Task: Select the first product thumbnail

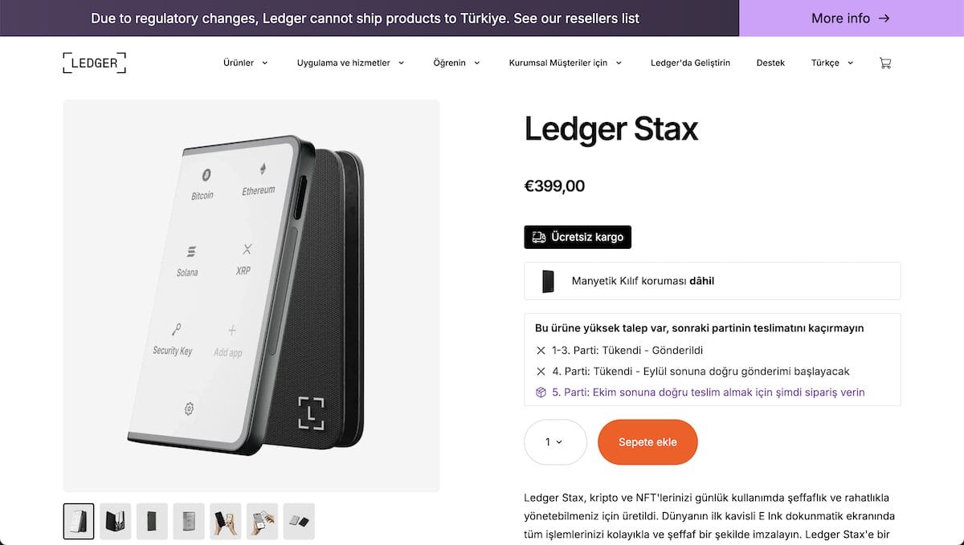Action: [x=79, y=521]
